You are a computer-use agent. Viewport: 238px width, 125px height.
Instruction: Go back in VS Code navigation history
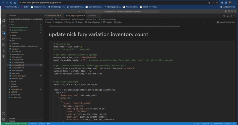pos(79,11)
